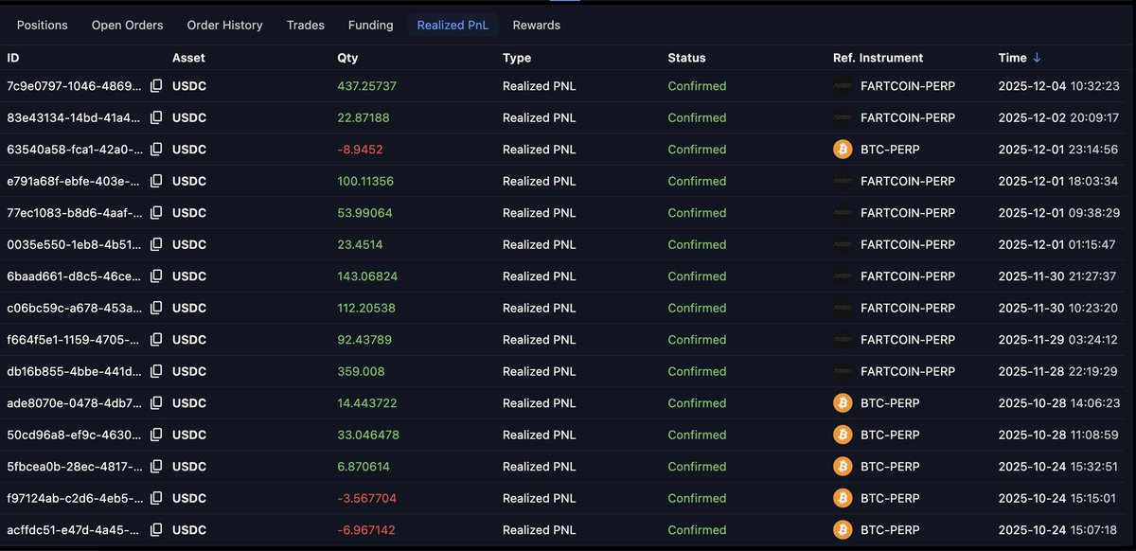Sort by the Asset column header
Screen dimensions: 1136x551
coord(188,58)
